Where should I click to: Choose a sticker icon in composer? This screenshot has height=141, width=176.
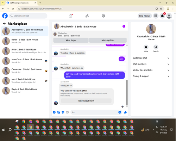coord(63,112)
